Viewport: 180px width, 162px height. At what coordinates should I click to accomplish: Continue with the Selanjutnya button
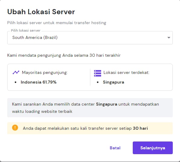(x=153, y=148)
